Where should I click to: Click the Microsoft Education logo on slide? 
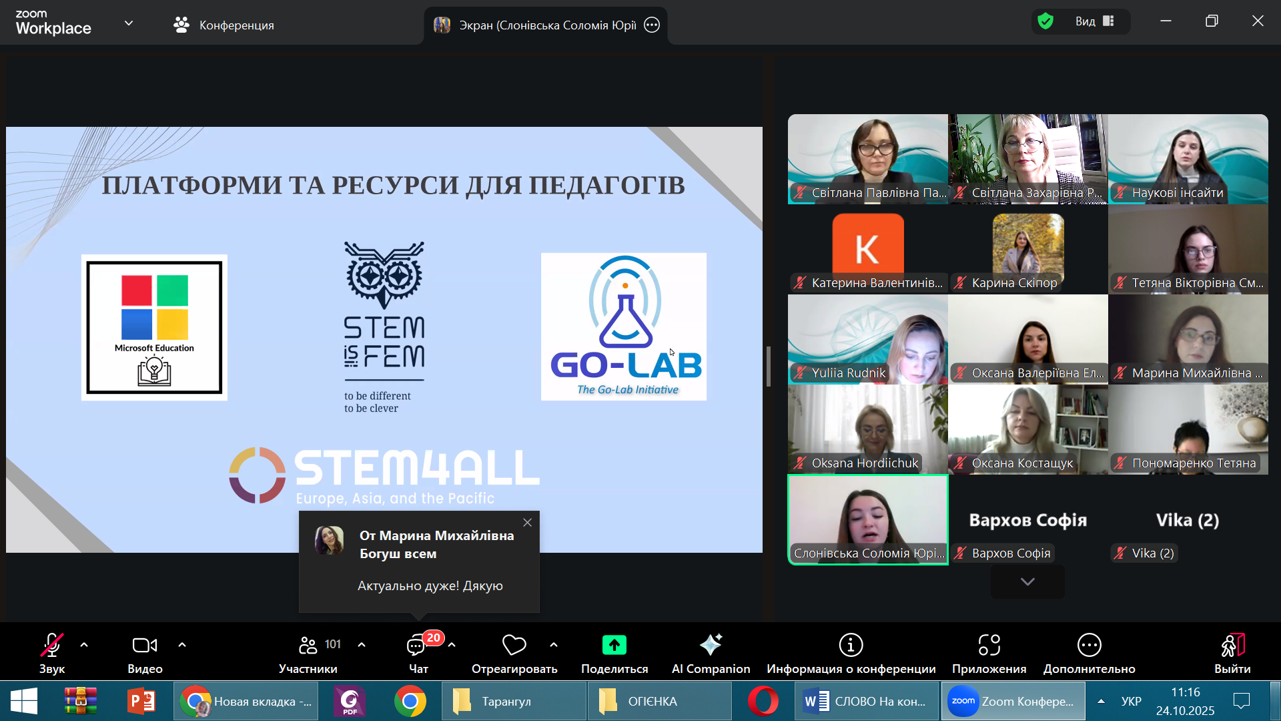coord(154,327)
